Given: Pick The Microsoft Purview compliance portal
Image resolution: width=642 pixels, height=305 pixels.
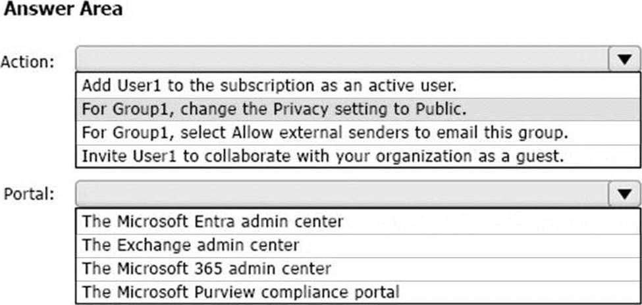Looking at the screenshot, I should coord(358,292).
